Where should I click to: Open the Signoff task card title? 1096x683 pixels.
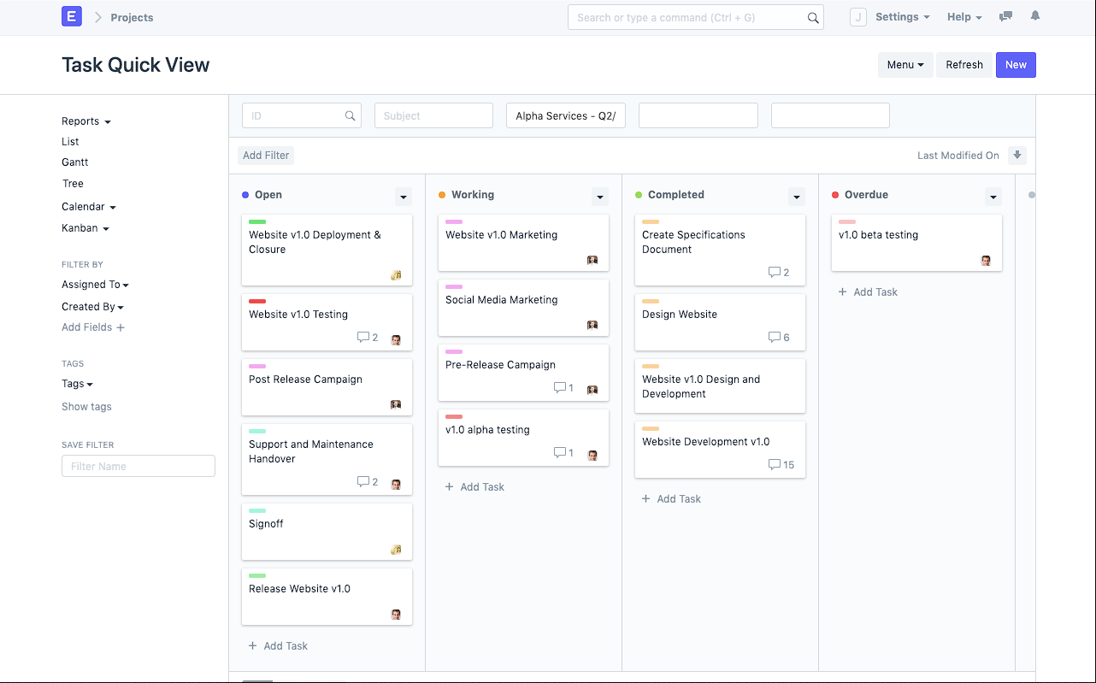266,524
